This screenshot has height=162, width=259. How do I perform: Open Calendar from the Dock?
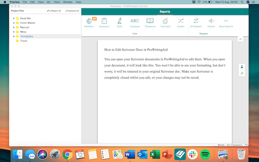80,154
